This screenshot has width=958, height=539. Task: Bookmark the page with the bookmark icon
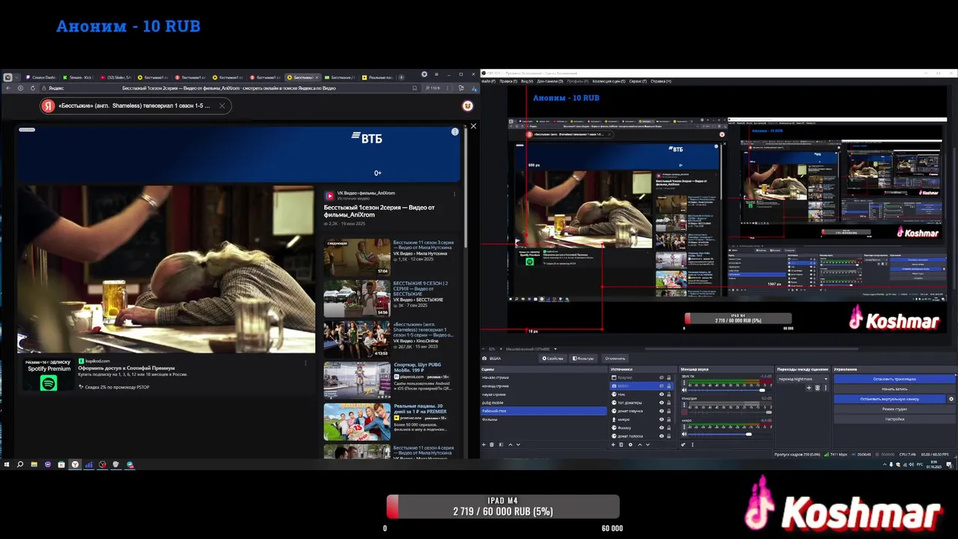click(414, 88)
